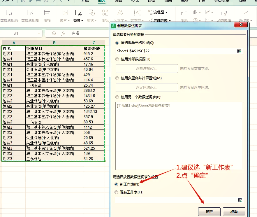Open bar chart type dropdown arrow
The width and height of the screenshot is (257, 217).
(x=200, y=12)
